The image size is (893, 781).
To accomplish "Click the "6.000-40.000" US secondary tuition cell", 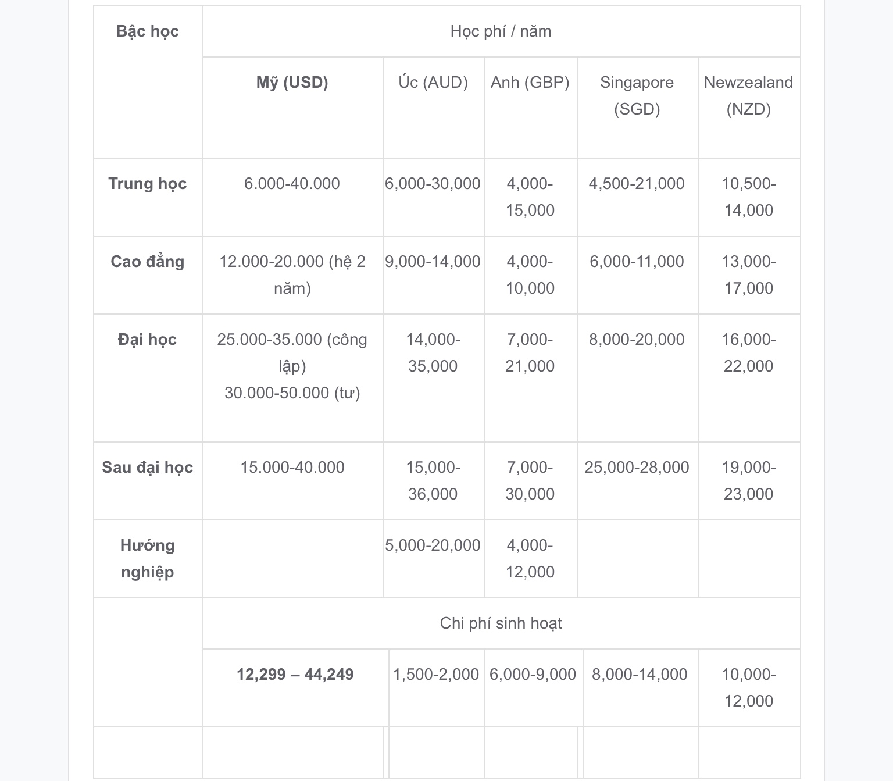I will click(x=292, y=184).
